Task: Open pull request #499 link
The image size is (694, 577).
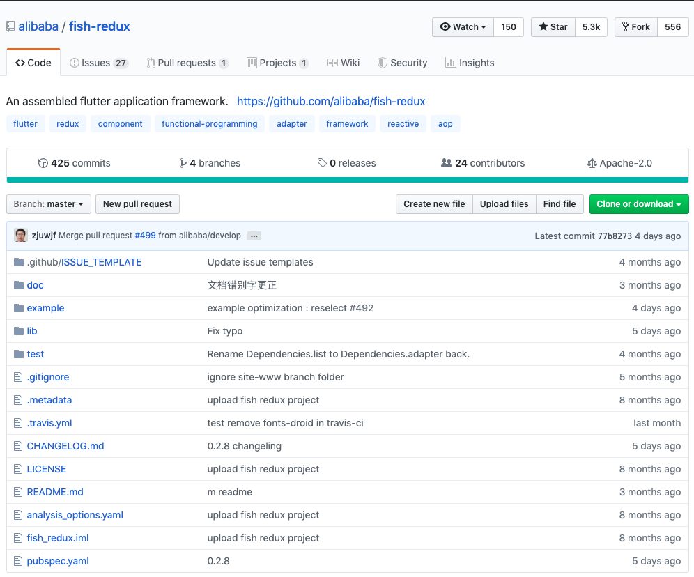Action: (145, 236)
